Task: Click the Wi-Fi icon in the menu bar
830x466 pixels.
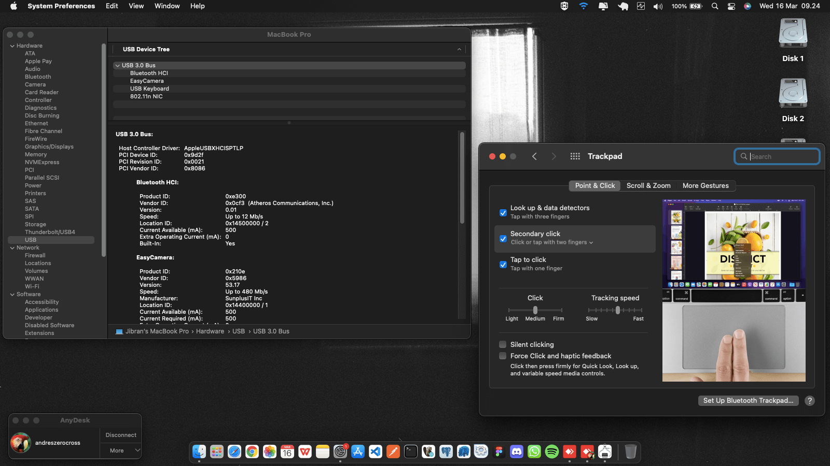Action: [583, 6]
